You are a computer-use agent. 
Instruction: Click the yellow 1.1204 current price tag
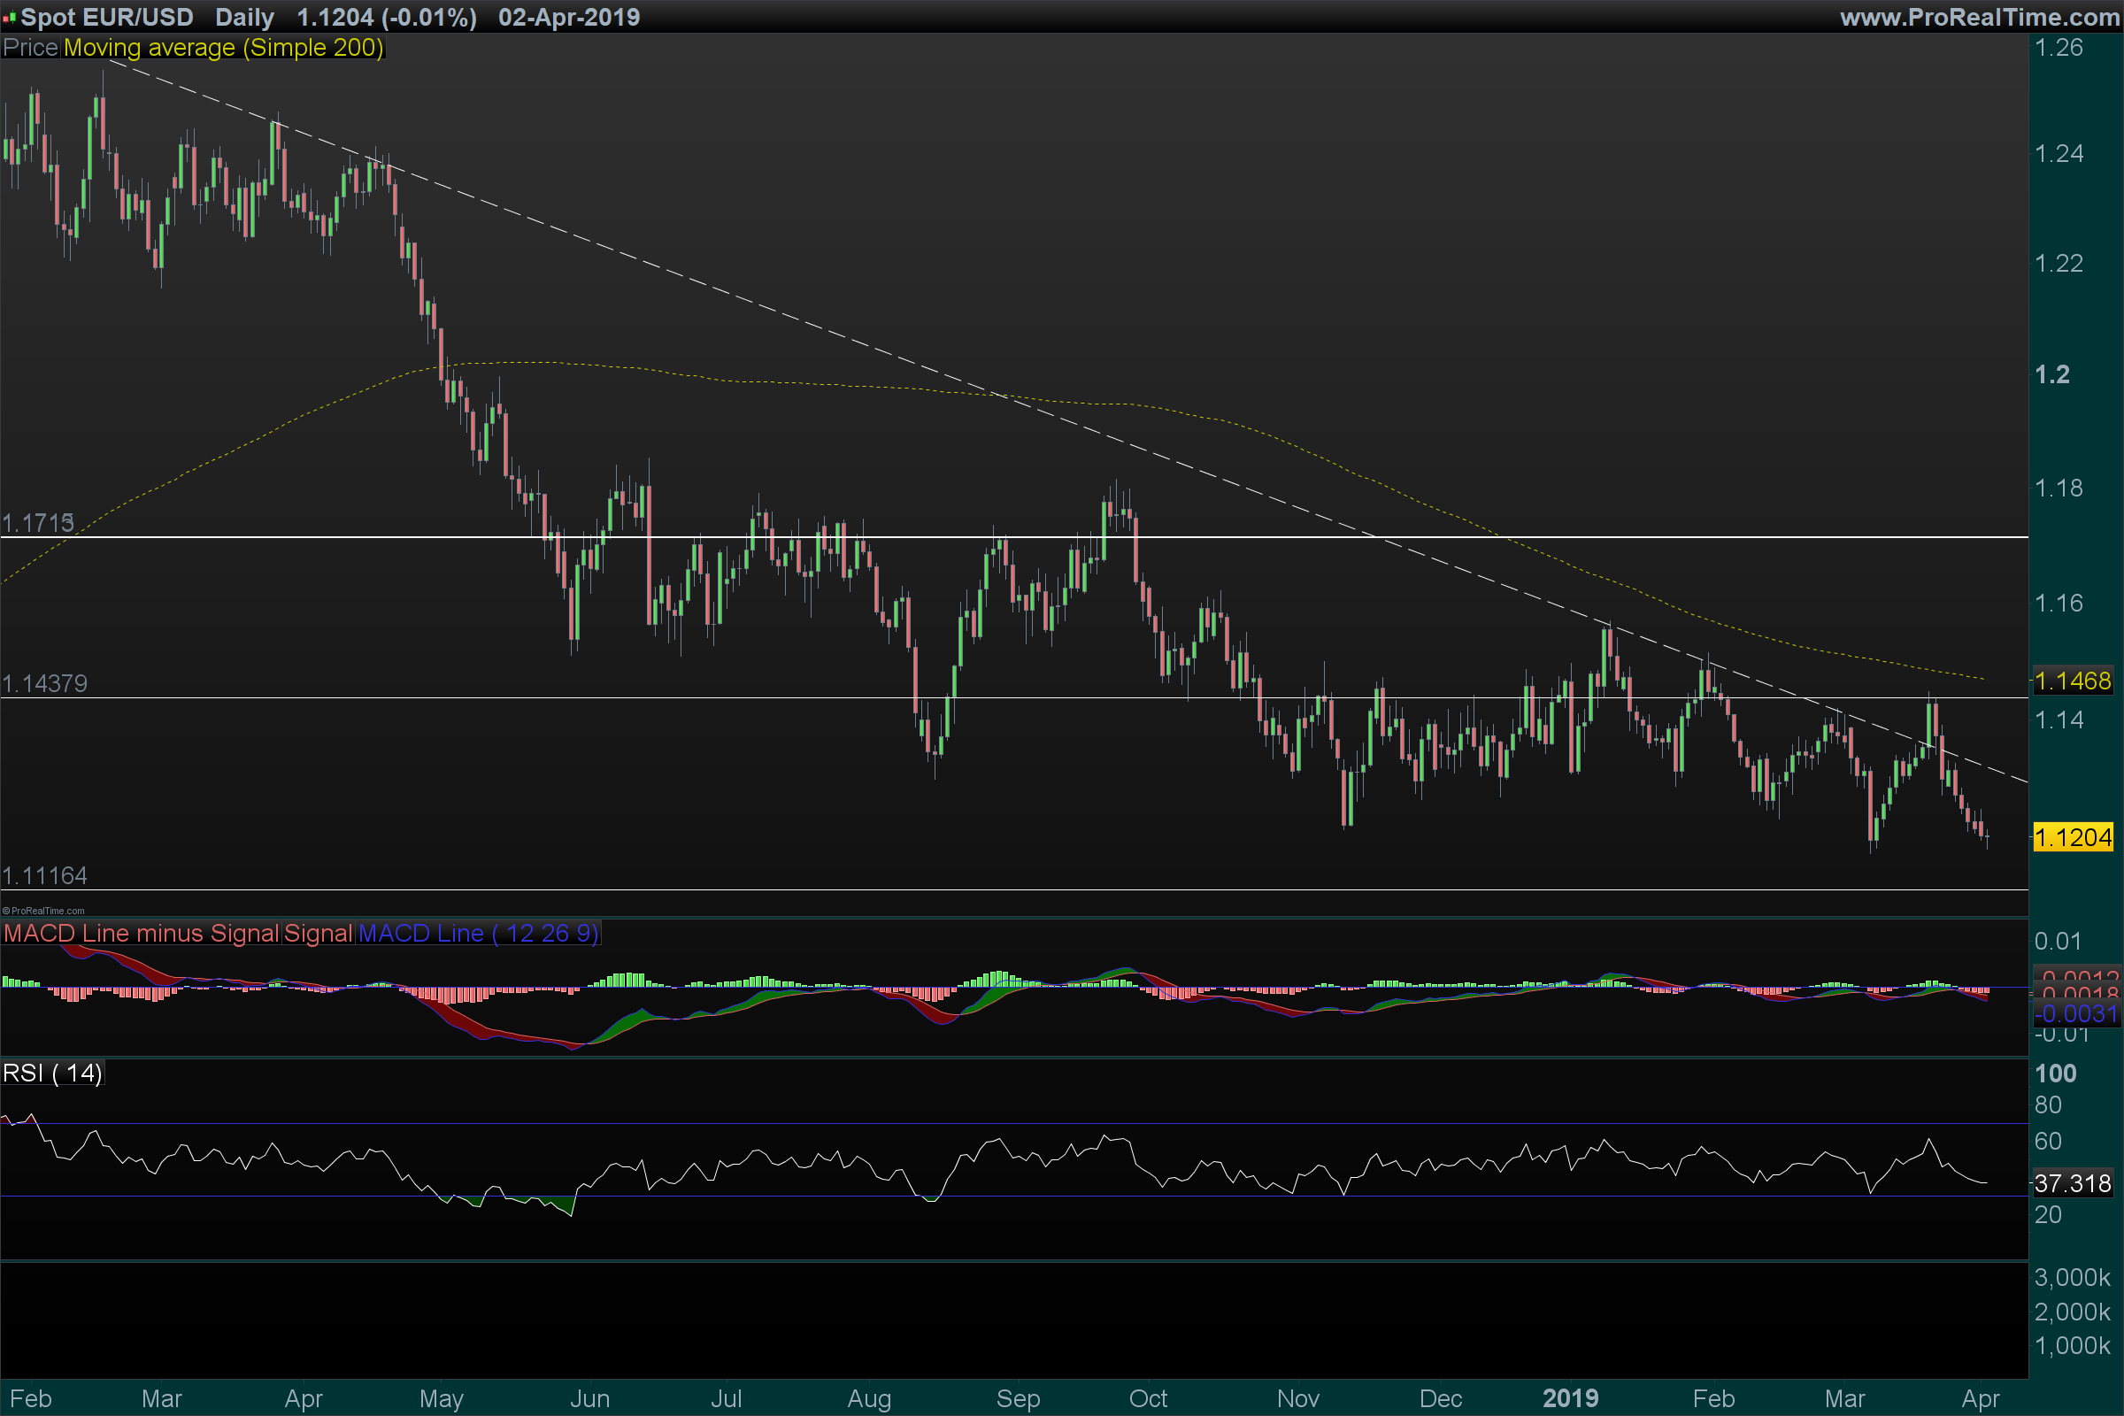(x=2074, y=837)
